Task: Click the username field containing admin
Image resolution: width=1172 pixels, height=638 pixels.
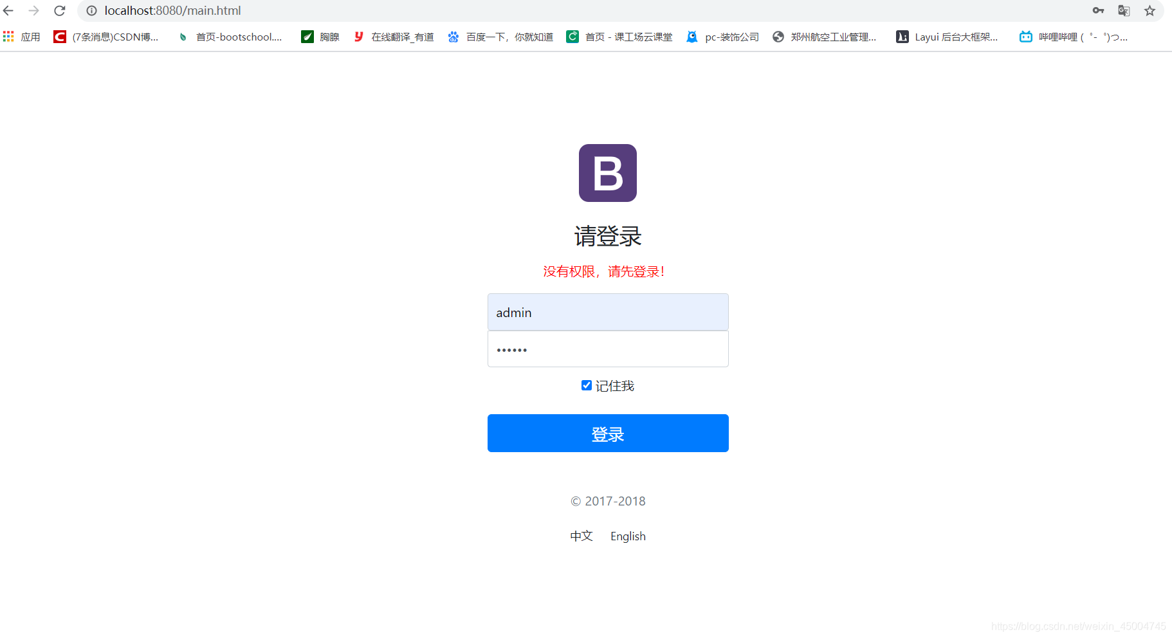Action: coord(607,312)
